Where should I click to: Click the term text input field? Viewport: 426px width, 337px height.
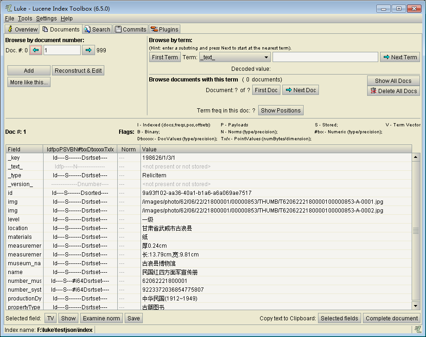click(x=325, y=57)
